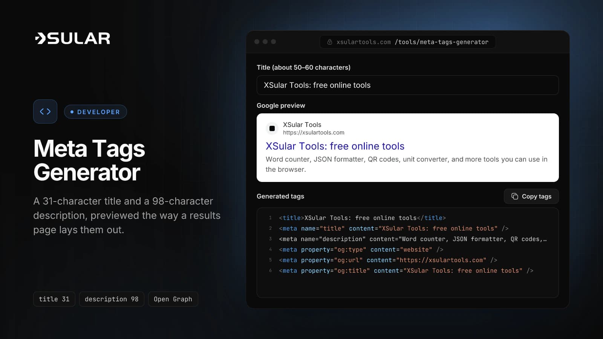Click the meta name="title" code line
Image resolution: width=603 pixels, height=339 pixels.
pos(394,228)
